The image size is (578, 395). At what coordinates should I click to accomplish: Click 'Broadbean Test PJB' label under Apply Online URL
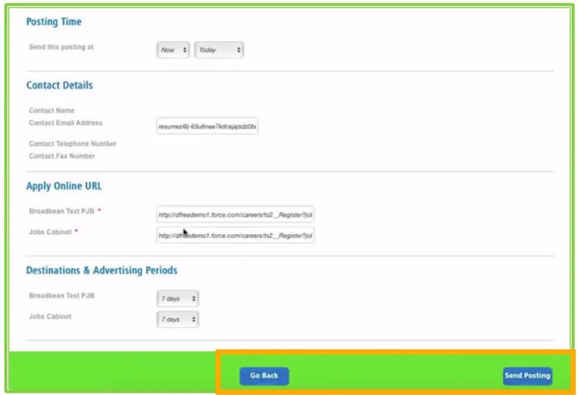[x=62, y=212]
